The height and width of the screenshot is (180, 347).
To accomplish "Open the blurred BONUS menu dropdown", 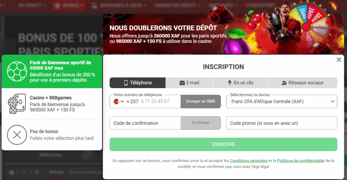I will pyautogui.click(x=69, y=5).
